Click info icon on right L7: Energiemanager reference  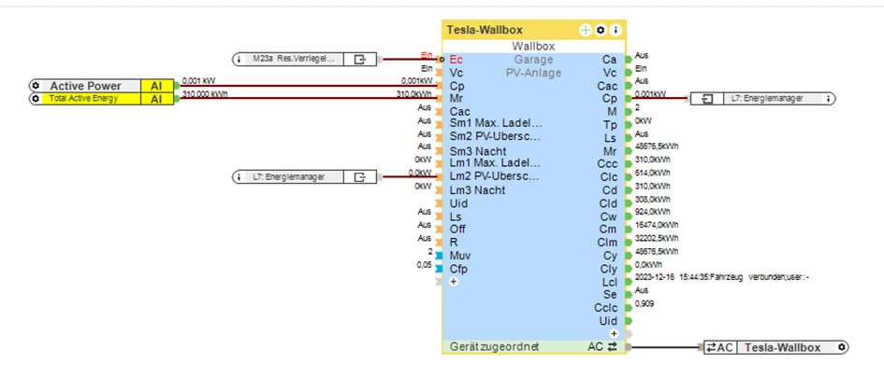click(828, 99)
